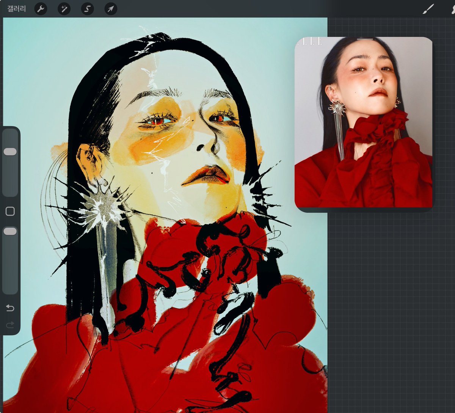
Task: Open the Actions wrench menu
Action: (41, 9)
